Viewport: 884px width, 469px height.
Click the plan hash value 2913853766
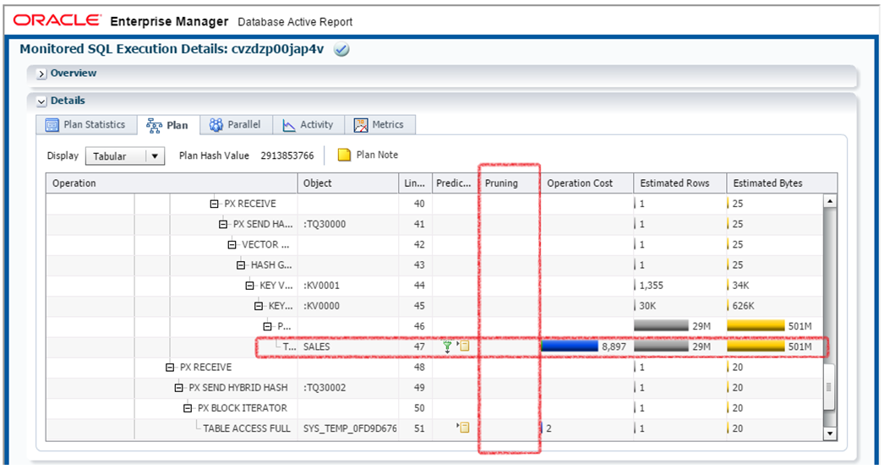click(x=287, y=155)
